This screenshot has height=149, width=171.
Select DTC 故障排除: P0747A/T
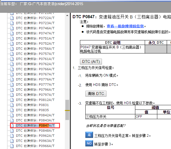pos(35,33)
